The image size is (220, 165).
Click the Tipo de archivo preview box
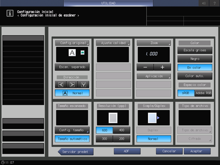(x=194, y=117)
